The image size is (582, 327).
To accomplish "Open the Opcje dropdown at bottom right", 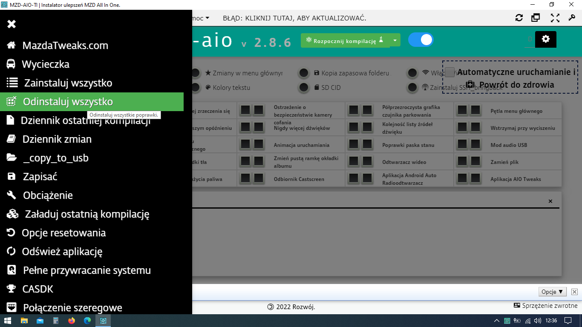I will coord(553,292).
